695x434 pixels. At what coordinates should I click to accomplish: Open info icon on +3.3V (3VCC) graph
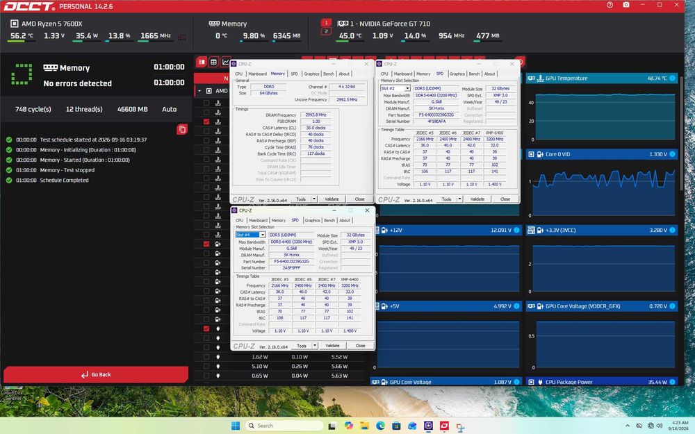[x=672, y=231]
